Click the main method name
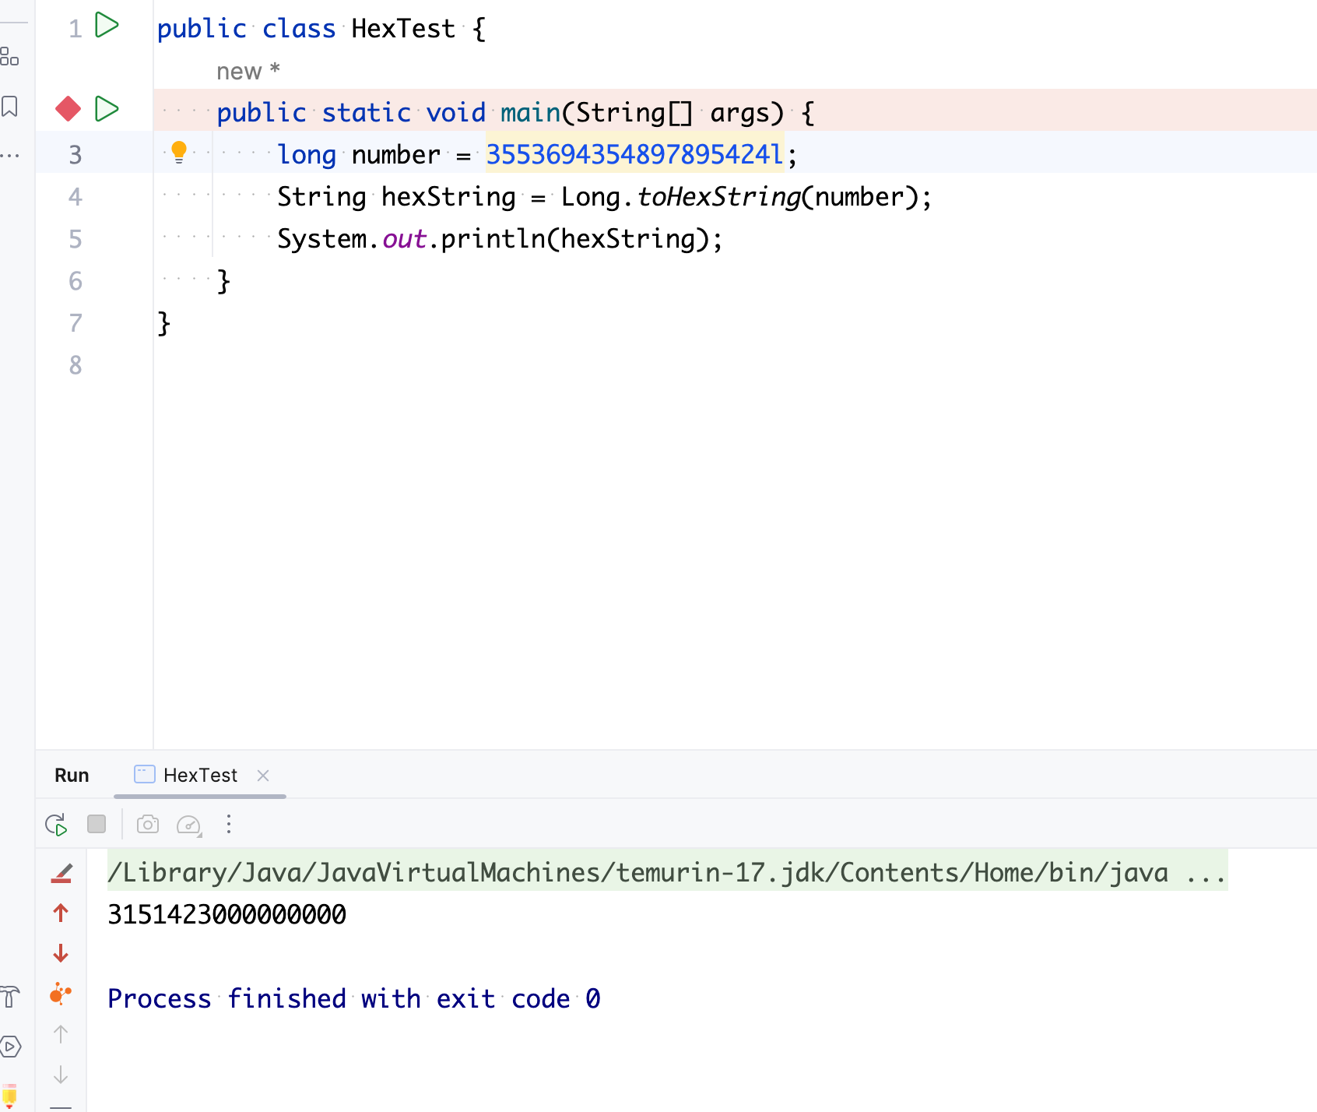Viewport: 1317px width, 1112px height. (x=530, y=112)
